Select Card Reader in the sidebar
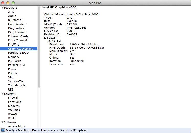The image size is (191, 133). [x=16, y=24]
